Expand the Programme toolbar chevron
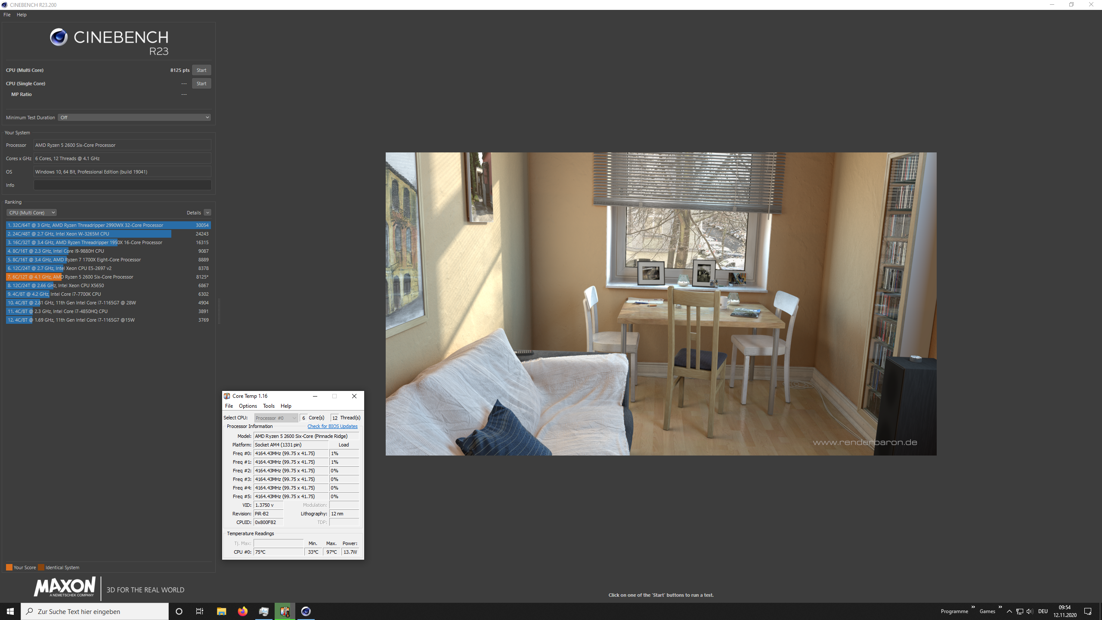This screenshot has height=620, width=1102. [973, 607]
